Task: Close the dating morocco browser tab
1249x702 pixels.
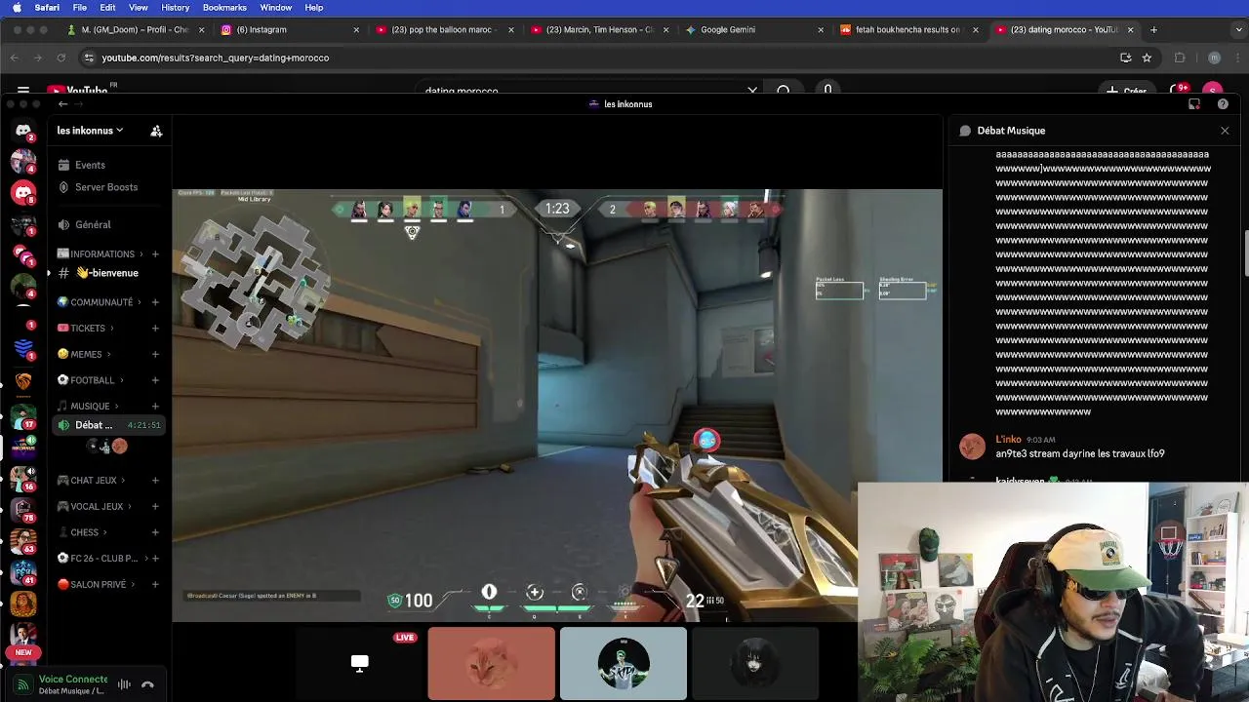Action: (1130, 30)
